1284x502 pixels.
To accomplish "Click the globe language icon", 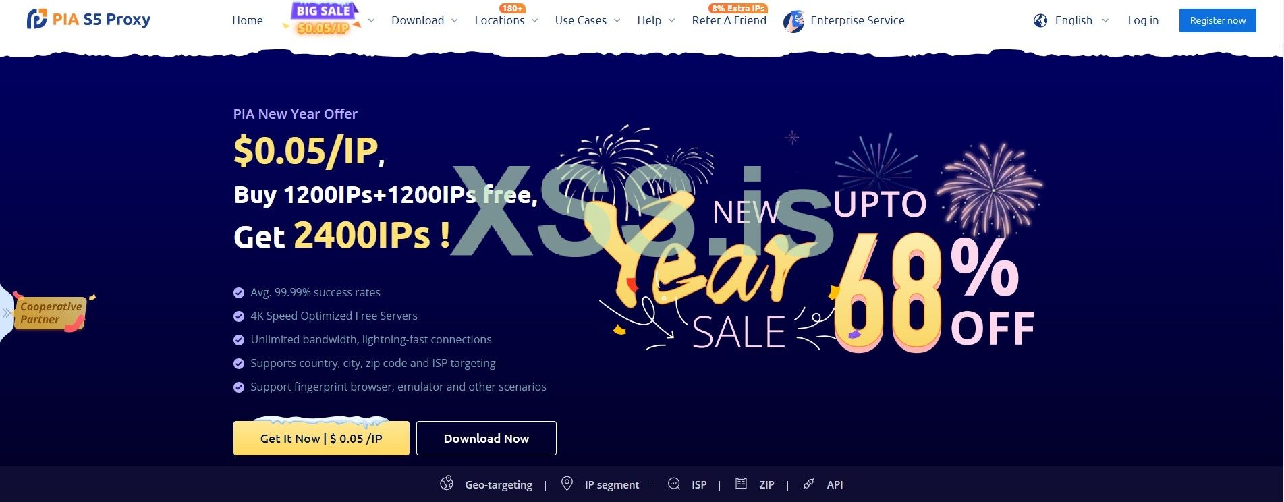I will [1040, 20].
